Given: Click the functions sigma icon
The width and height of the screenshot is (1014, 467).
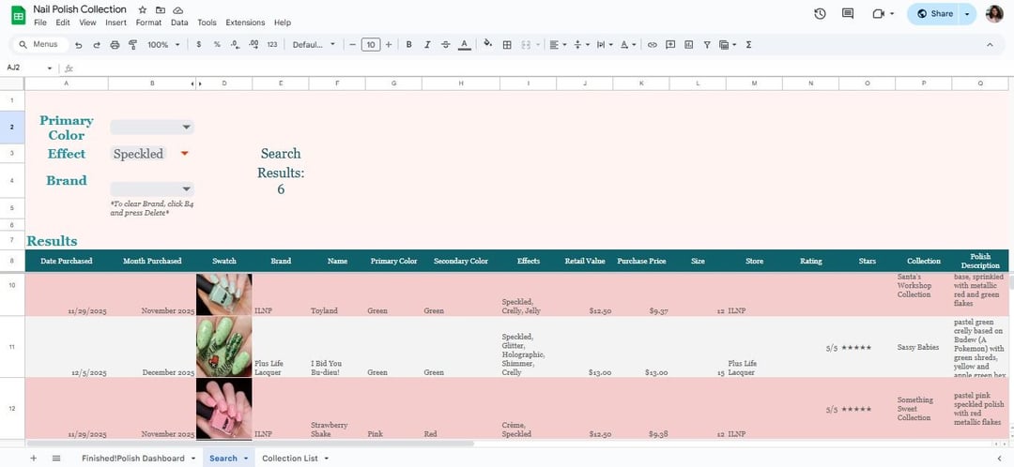Looking at the screenshot, I should 748,44.
